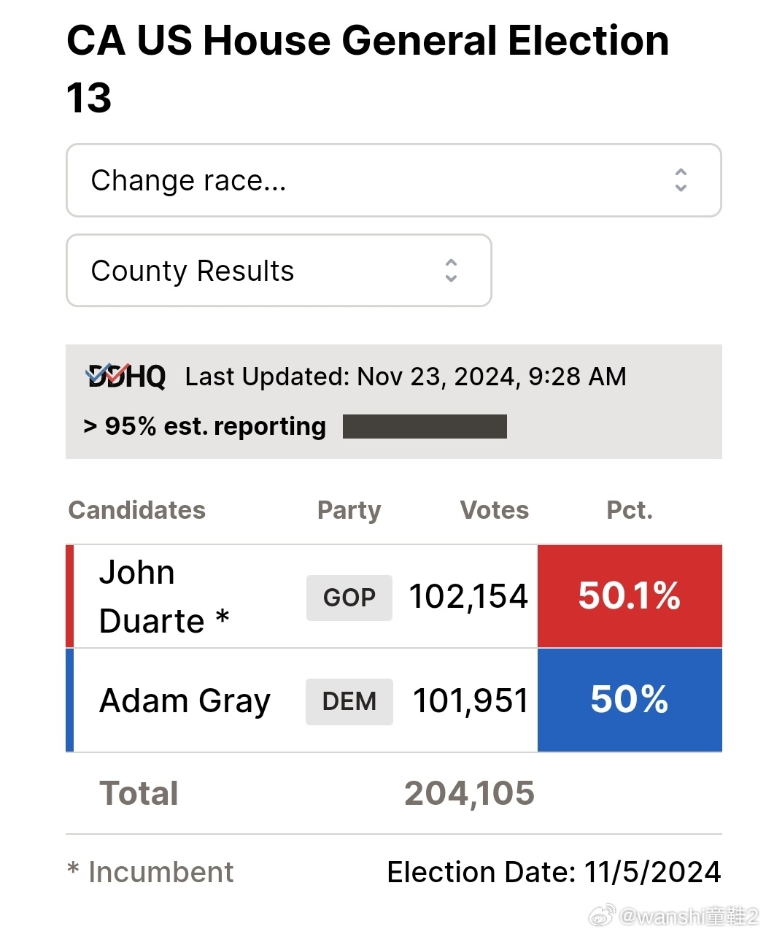
Task: Expand the County Results selector
Action: (278, 271)
